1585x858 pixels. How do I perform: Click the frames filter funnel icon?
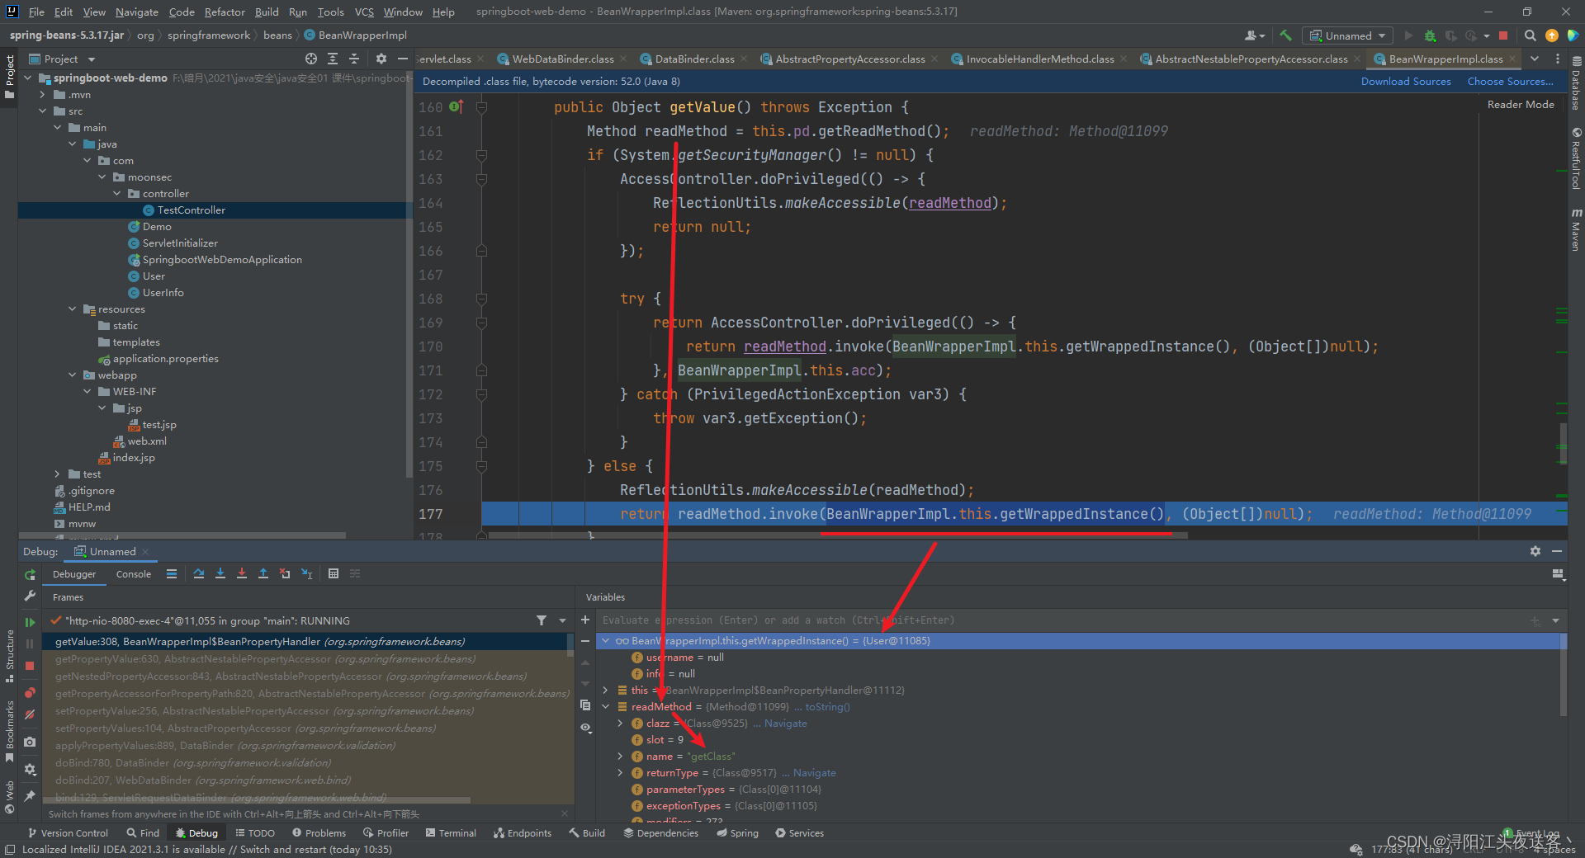pyautogui.click(x=542, y=620)
